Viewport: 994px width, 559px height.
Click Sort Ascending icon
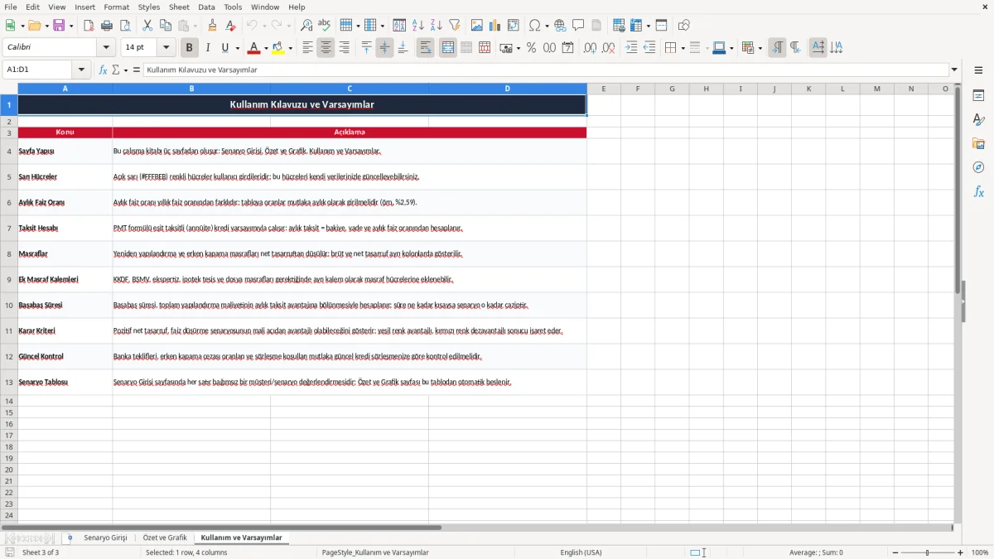[418, 26]
